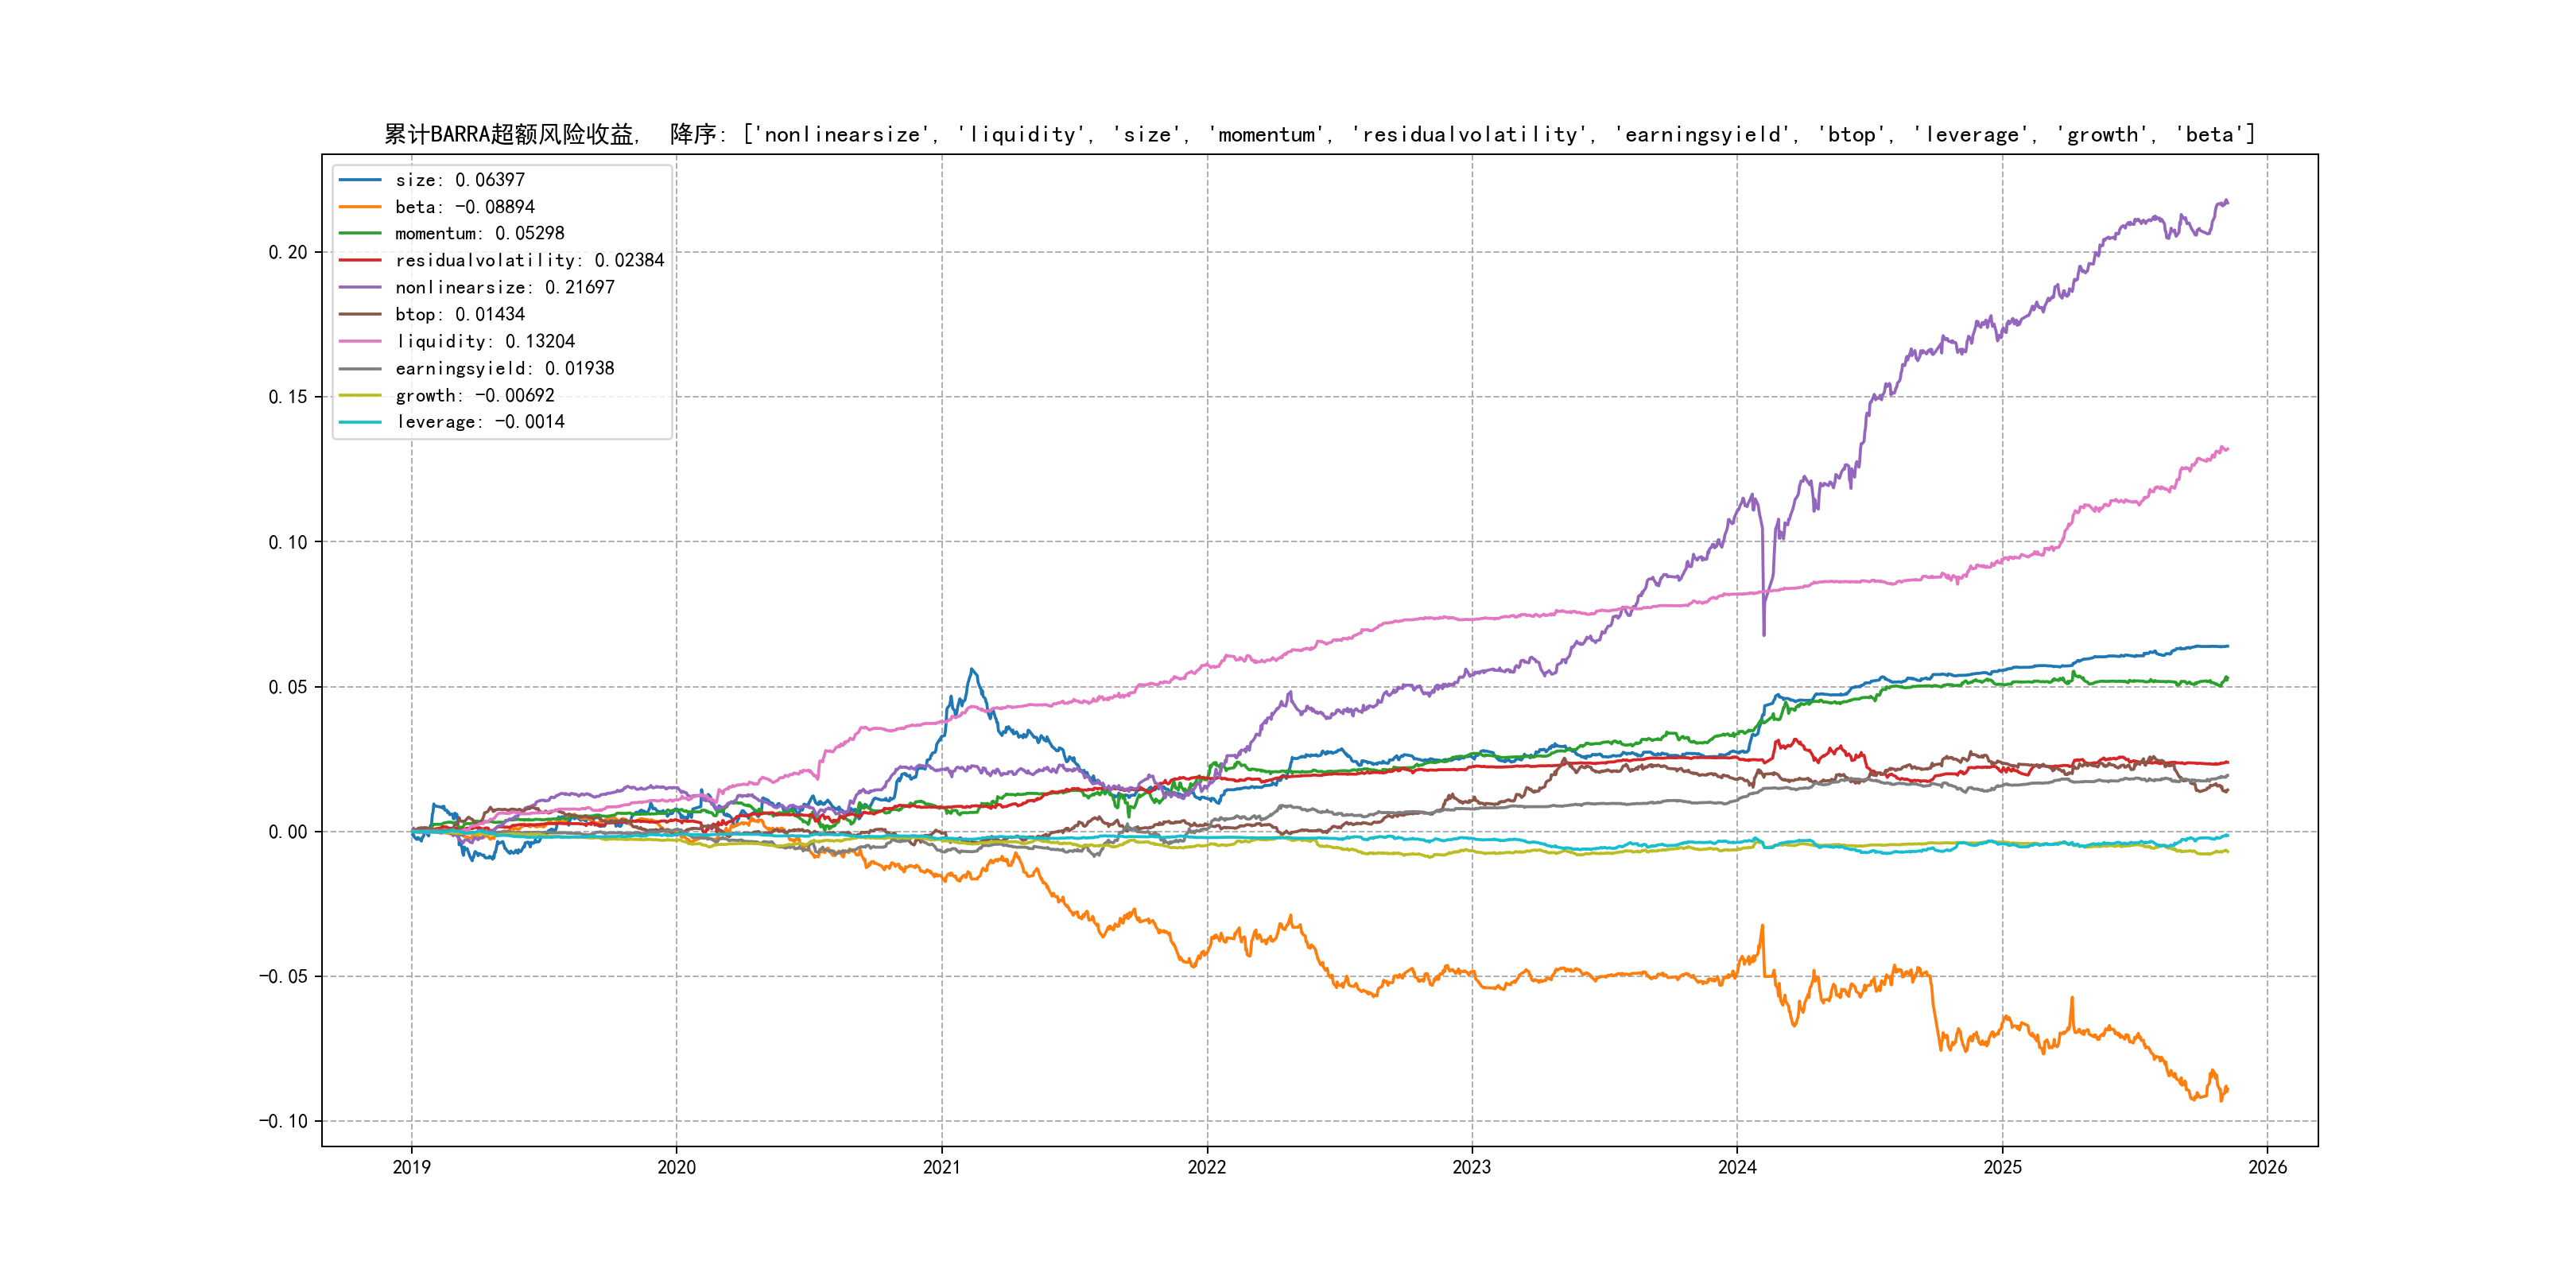Click the orange beta line's early-2024 spike
The width and height of the screenshot is (2576, 1288).
pos(1762,927)
